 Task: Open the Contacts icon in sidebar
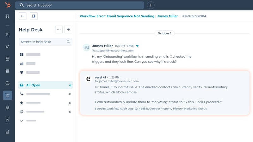pos(7,34)
